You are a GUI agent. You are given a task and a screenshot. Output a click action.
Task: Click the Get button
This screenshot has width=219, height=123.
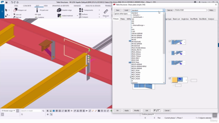click(x=147, y=110)
